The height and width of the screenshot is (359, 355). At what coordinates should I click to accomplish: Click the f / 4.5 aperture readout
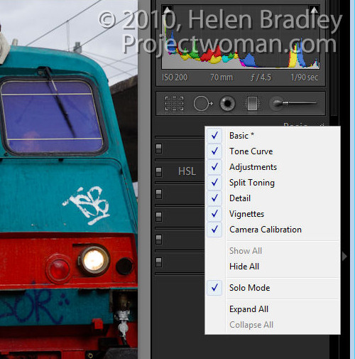261,77
